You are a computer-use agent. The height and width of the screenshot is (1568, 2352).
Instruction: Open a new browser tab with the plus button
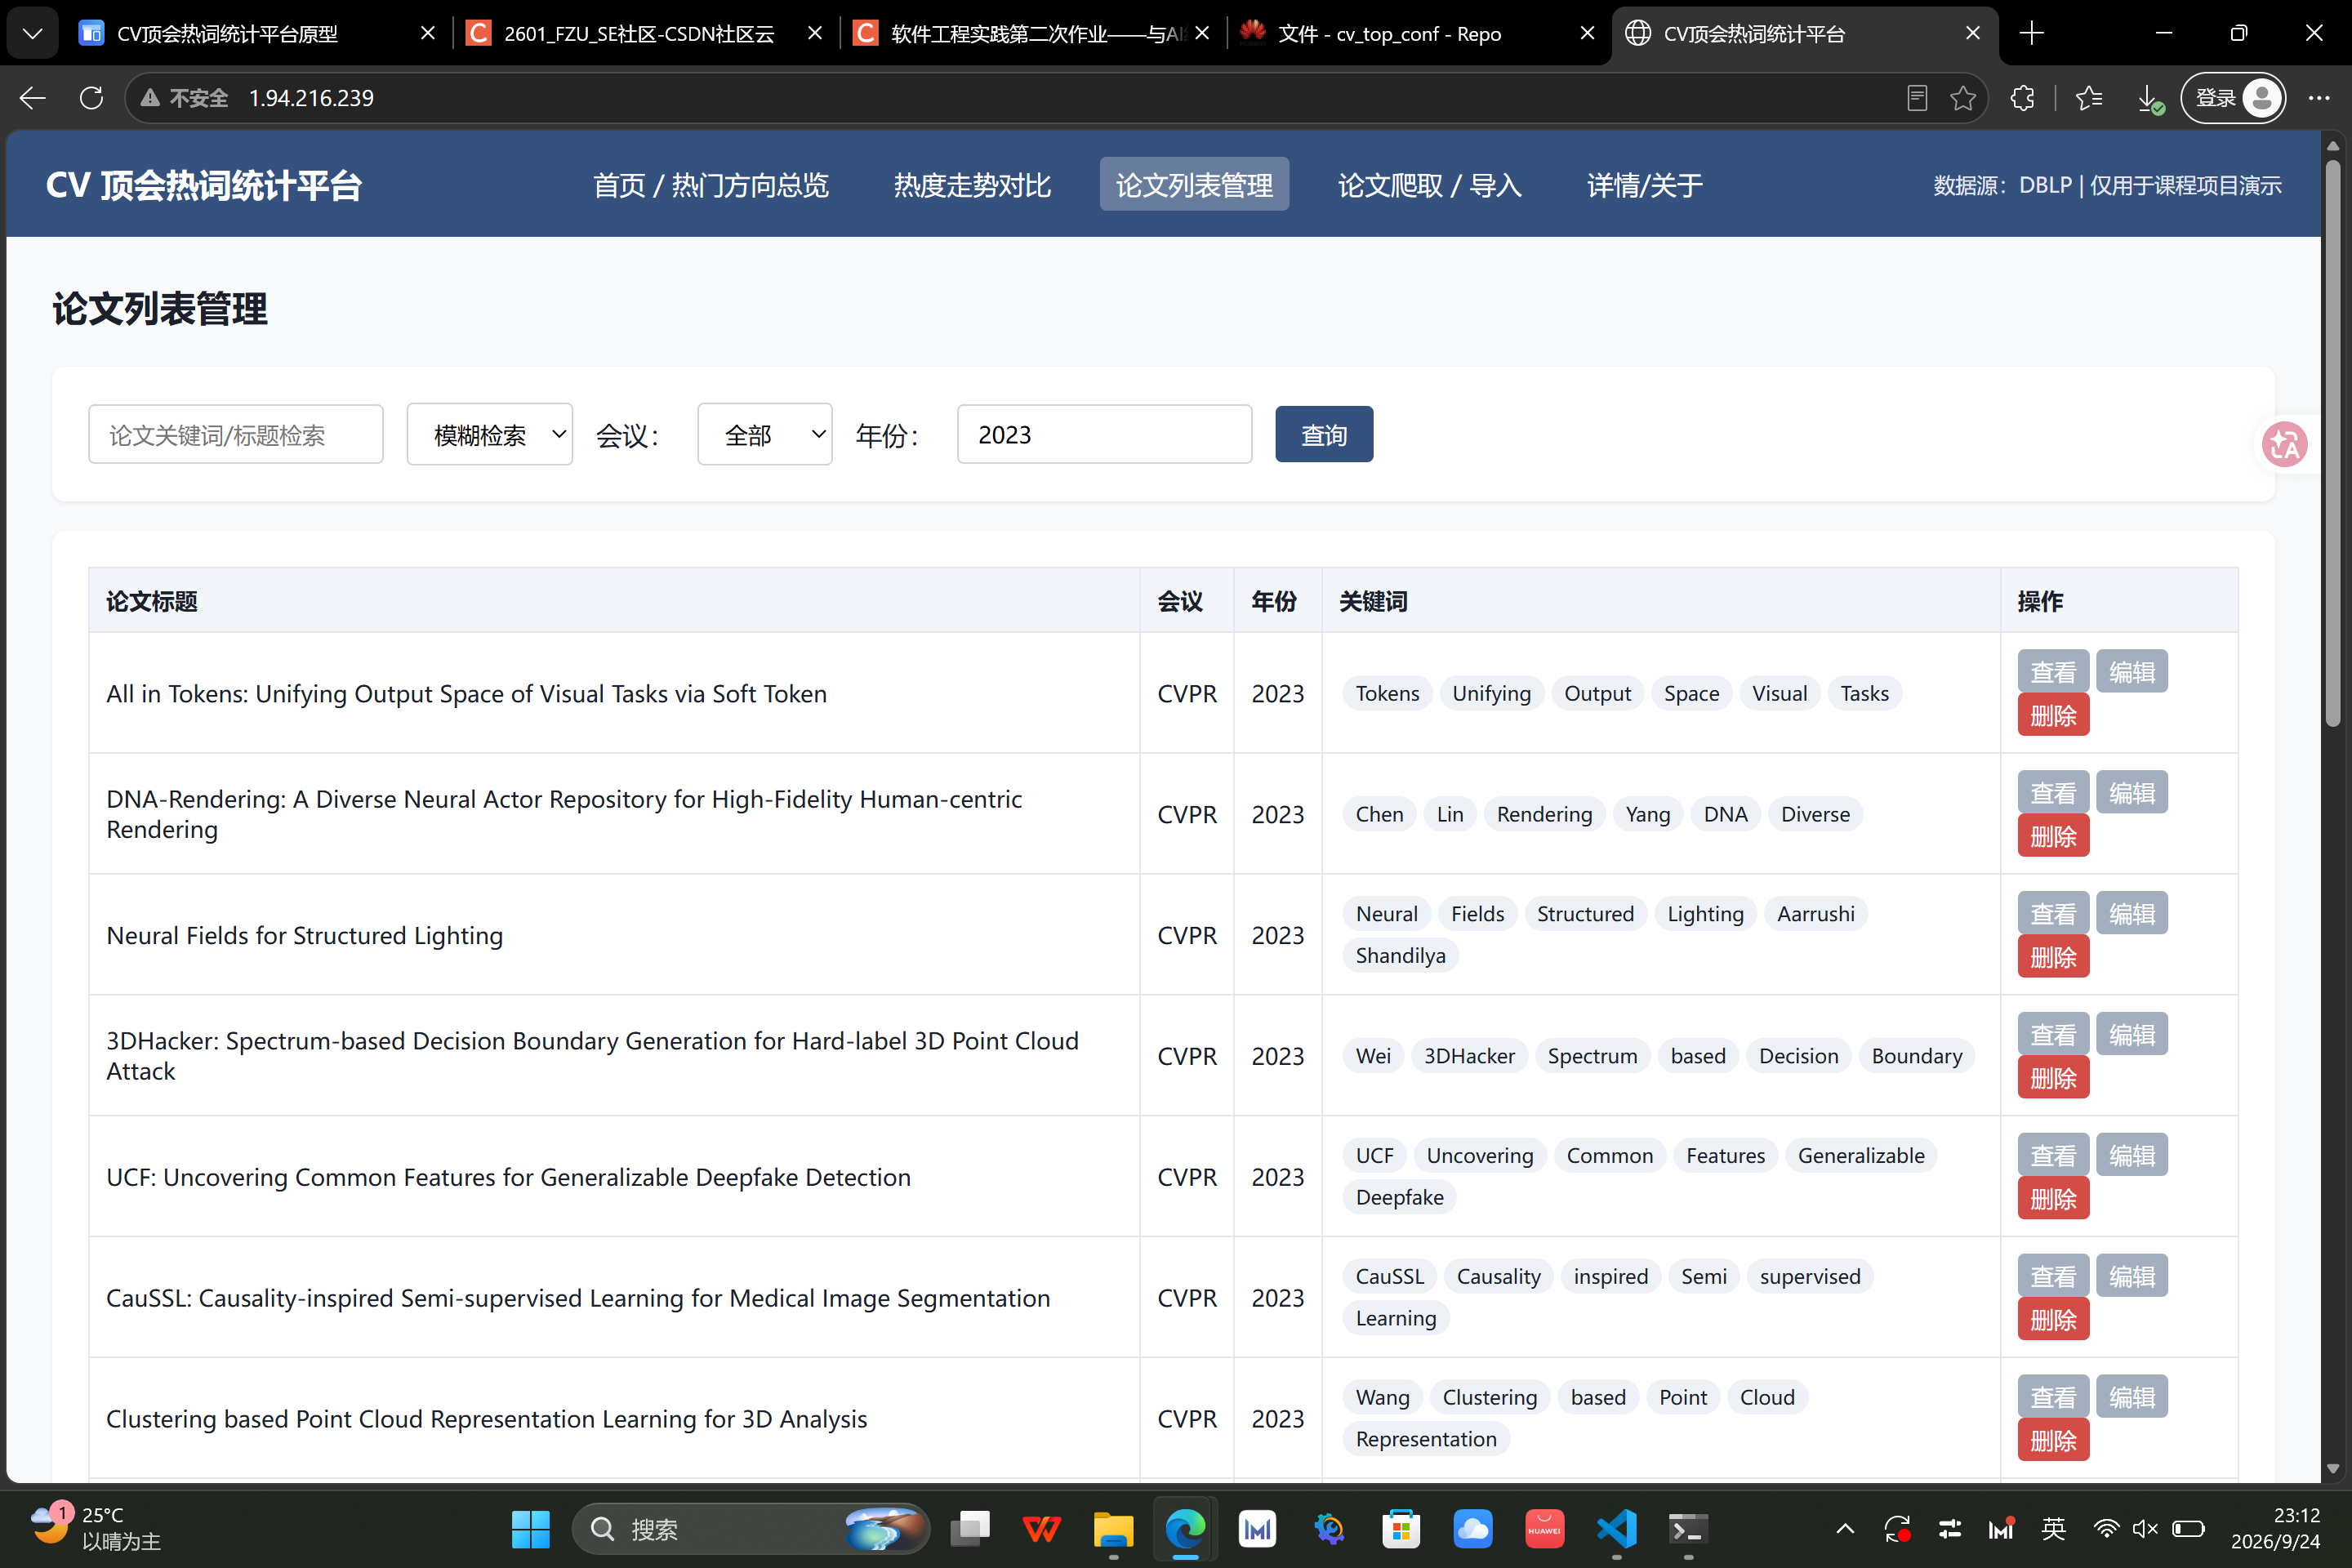click(2031, 33)
